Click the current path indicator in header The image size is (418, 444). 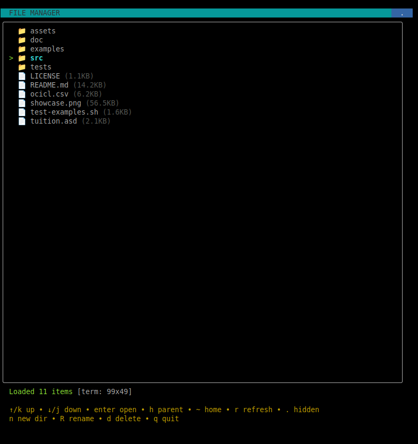coord(402,13)
